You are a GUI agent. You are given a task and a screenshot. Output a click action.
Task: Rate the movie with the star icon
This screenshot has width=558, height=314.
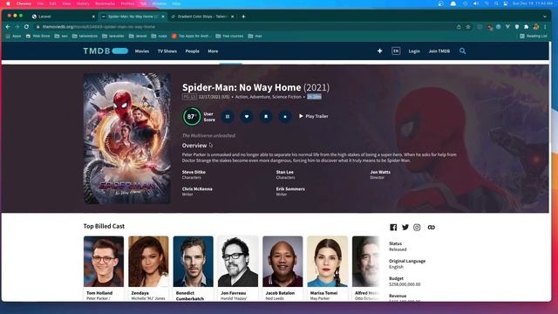point(285,116)
